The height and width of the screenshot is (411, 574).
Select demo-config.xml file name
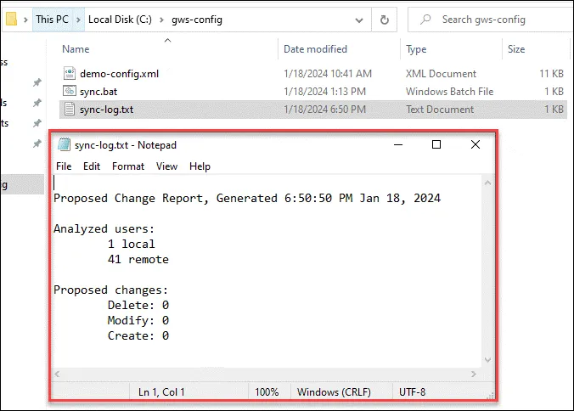tap(120, 74)
